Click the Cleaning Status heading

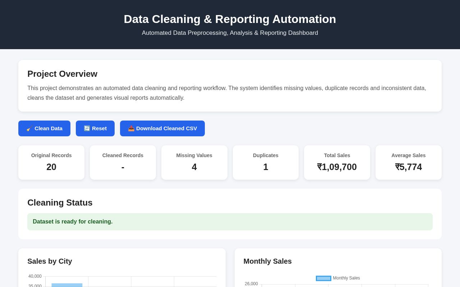pyautogui.click(x=60, y=203)
